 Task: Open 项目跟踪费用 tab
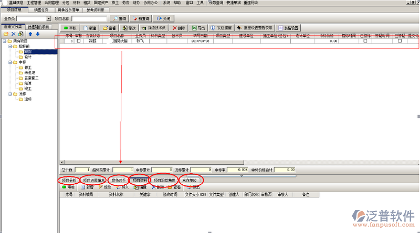[x=164, y=180]
